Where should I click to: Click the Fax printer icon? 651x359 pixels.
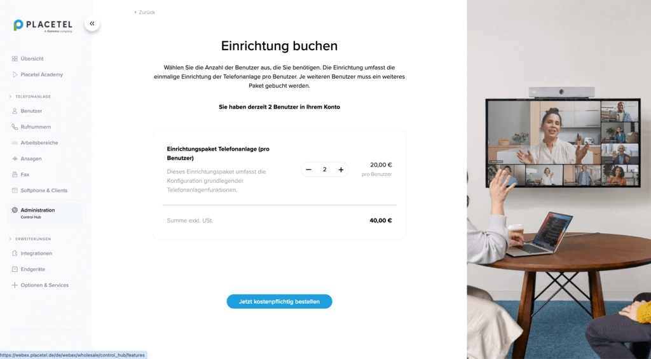[15, 175]
